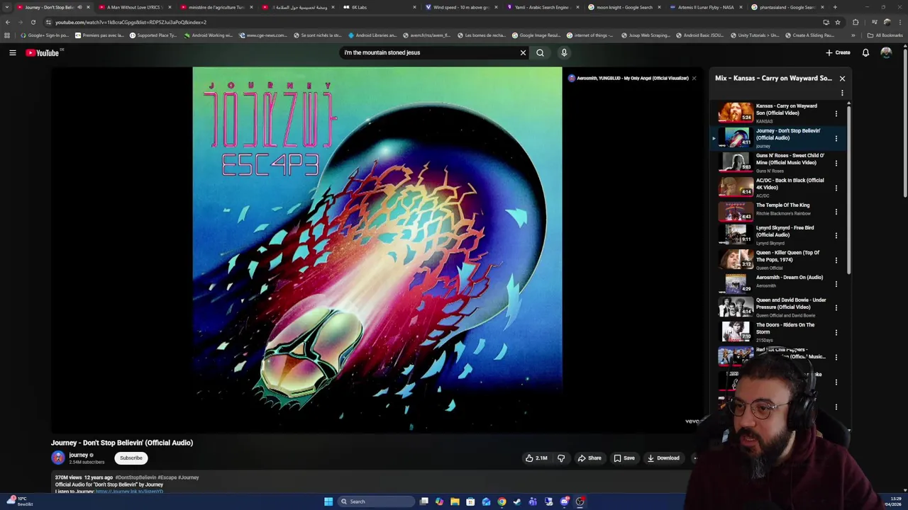The height and width of the screenshot is (510, 908).
Task: Like the video with thumbs-up 2.1M
Action: click(x=536, y=458)
